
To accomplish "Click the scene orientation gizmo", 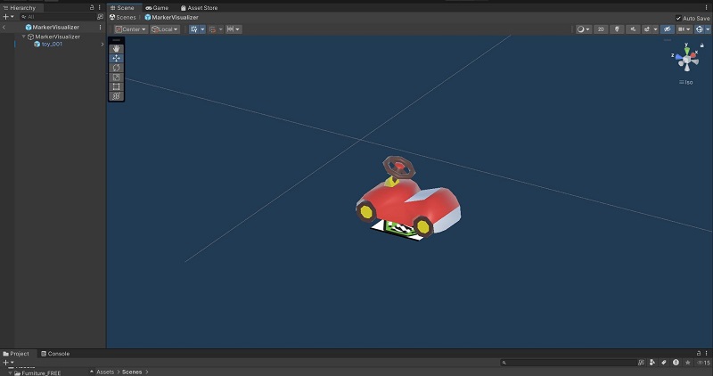I will (687, 61).
